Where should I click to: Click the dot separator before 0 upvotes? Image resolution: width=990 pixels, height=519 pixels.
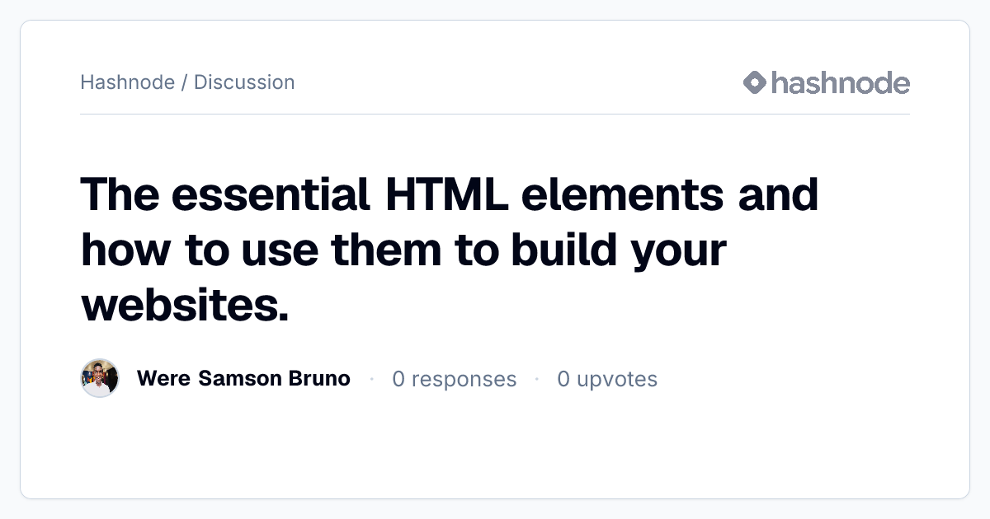537,379
